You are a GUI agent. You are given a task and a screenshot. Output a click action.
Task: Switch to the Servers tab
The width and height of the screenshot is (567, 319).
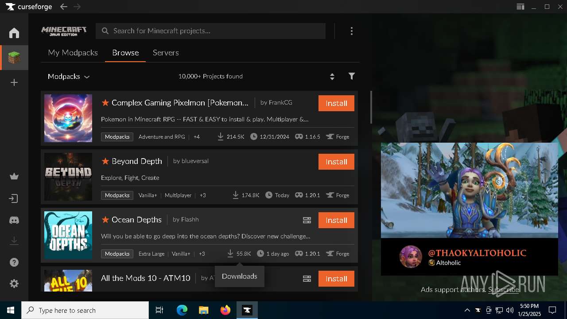[x=166, y=53]
